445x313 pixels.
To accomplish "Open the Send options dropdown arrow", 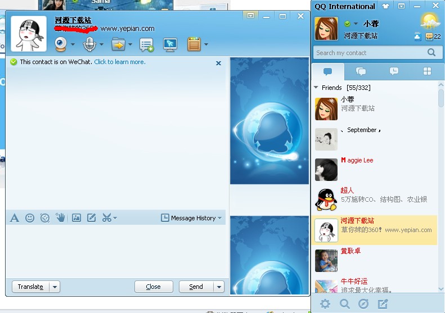I will (219, 287).
